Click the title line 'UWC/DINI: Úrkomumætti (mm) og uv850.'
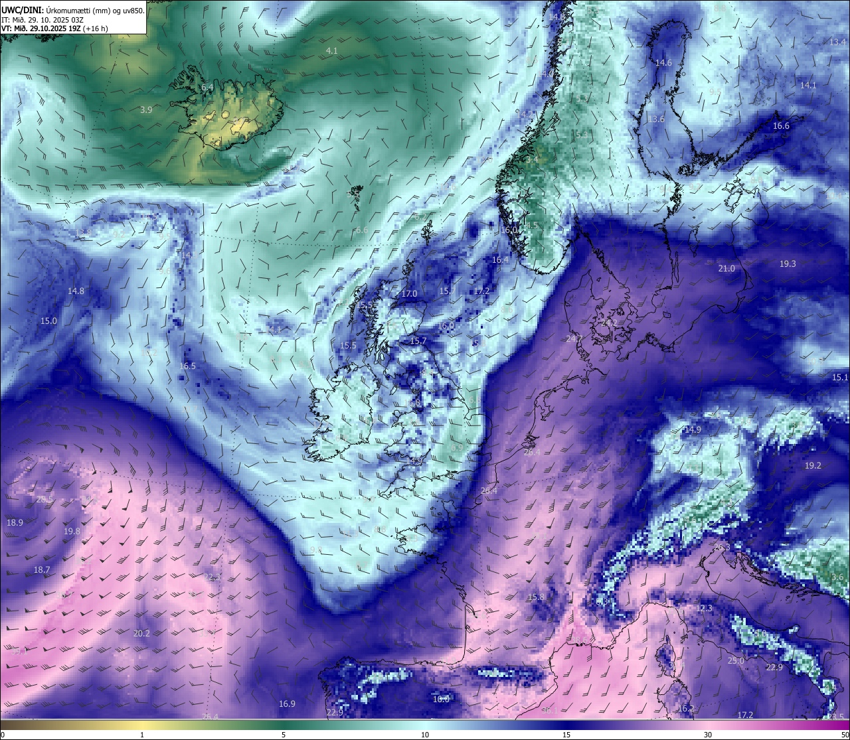The height and width of the screenshot is (740, 850). tap(73, 11)
